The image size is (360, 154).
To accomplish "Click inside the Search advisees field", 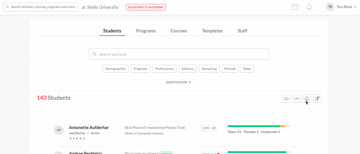I will point(179,54).
